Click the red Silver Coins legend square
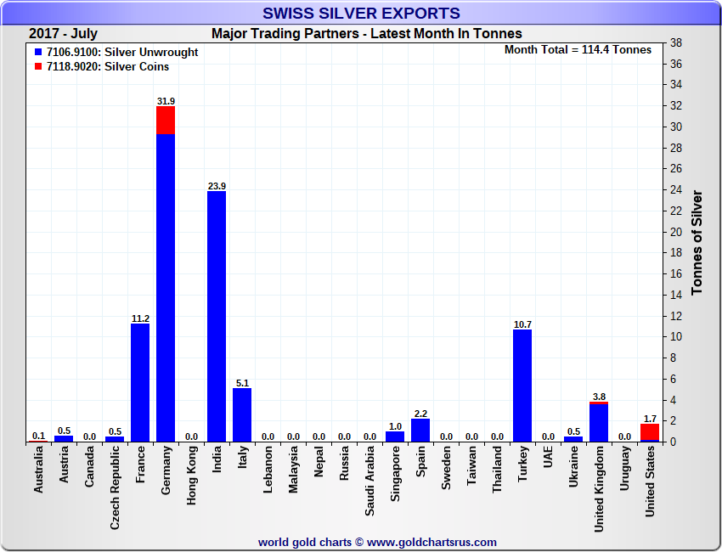The width and height of the screenshot is (722, 552). pyautogui.click(x=39, y=67)
